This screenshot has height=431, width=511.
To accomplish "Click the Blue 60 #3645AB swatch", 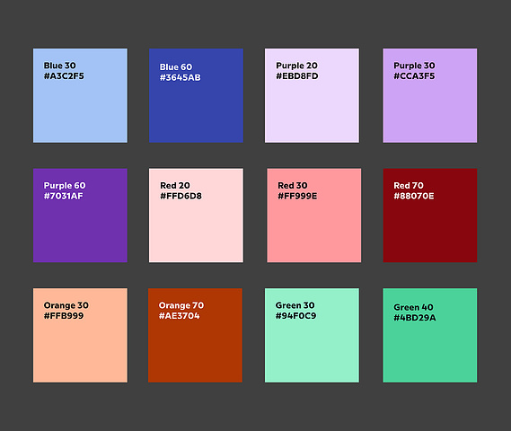I will (196, 95).
